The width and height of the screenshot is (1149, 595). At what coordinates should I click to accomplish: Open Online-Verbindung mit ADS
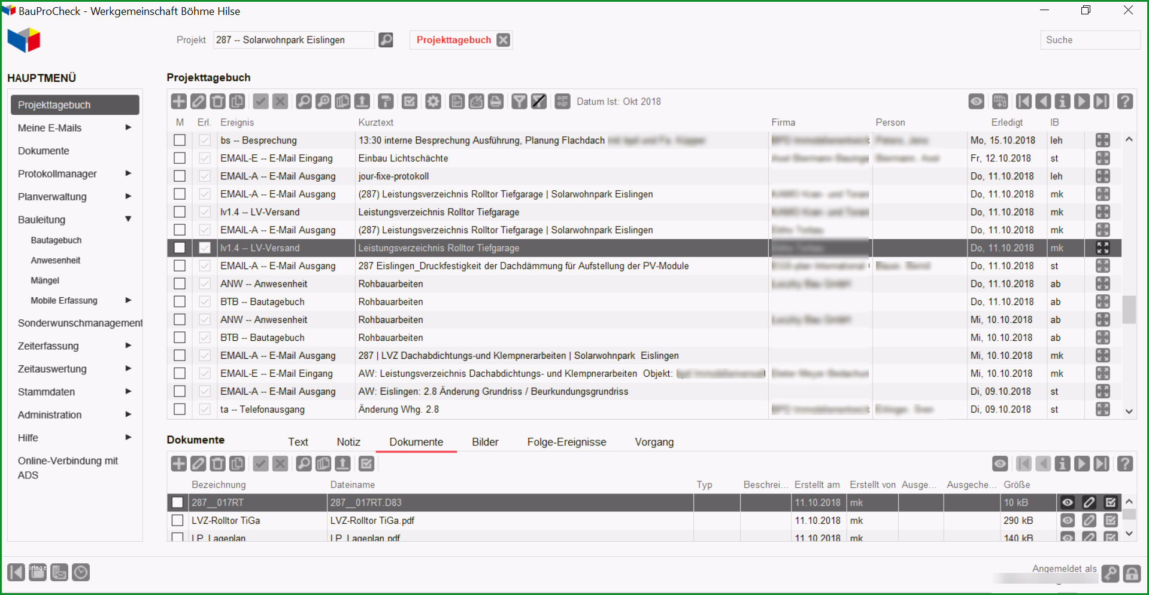68,468
